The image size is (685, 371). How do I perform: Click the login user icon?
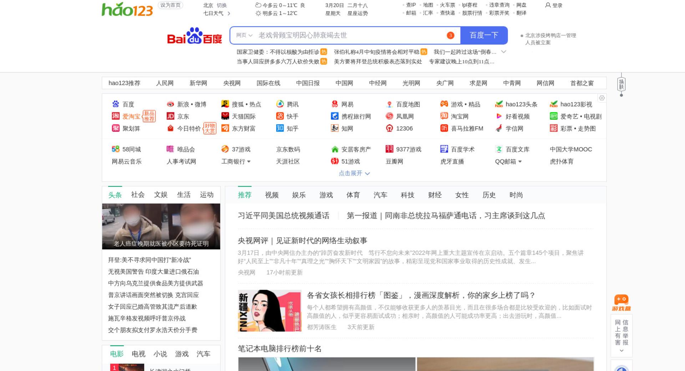pyautogui.click(x=548, y=5)
